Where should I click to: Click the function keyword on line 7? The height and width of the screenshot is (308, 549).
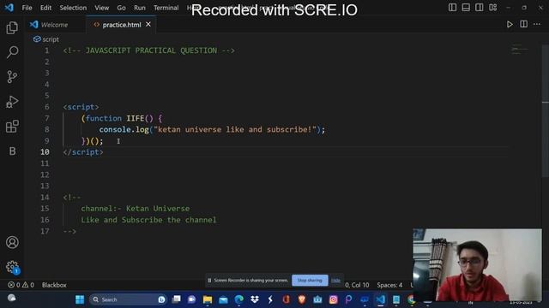pyautogui.click(x=104, y=118)
